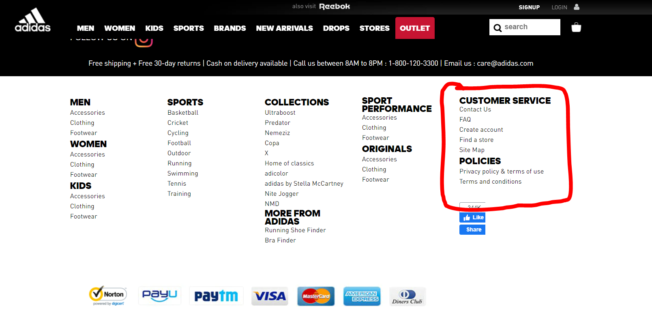The height and width of the screenshot is (317, 652).
Task: Go to Outdoor sports
Action: pos(179,153)
